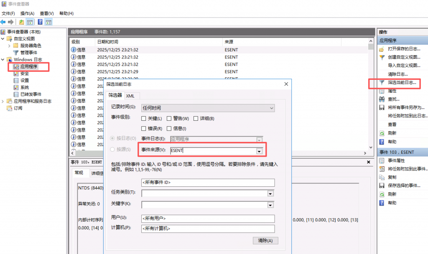Open the 任务类别 dropdown arrow
Screen dimensions: 428x254
270,193
